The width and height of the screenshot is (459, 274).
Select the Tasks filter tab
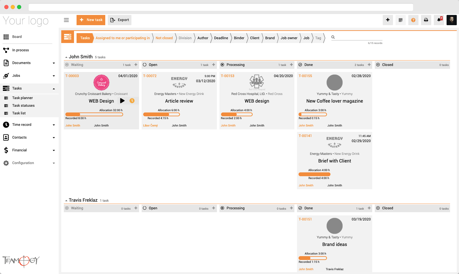(85, 38)
